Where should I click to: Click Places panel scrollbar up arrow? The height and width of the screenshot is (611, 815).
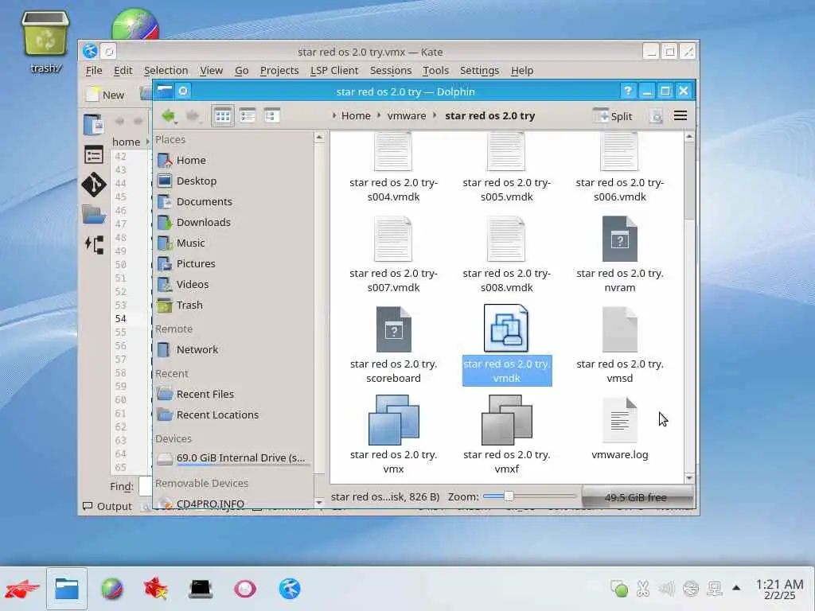(319, 138)
